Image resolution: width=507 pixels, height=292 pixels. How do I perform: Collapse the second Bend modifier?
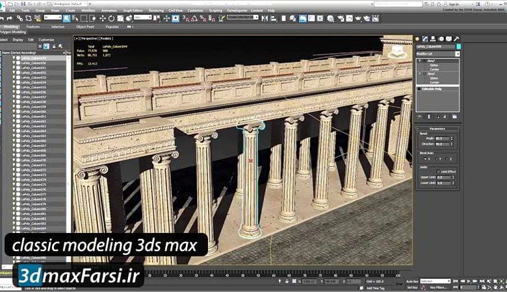420,74
